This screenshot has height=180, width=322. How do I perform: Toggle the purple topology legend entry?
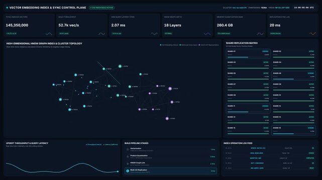(x=208, y=45)
